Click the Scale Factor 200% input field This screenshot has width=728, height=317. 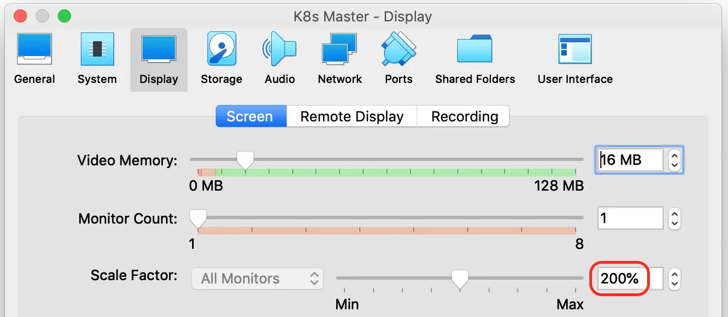(622, 279)
